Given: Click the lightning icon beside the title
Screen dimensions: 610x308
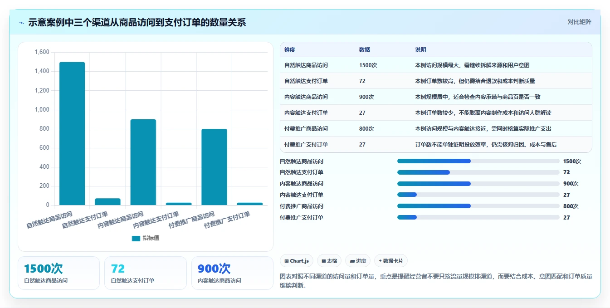Looking at the screenshot, I should click(22, 23).
